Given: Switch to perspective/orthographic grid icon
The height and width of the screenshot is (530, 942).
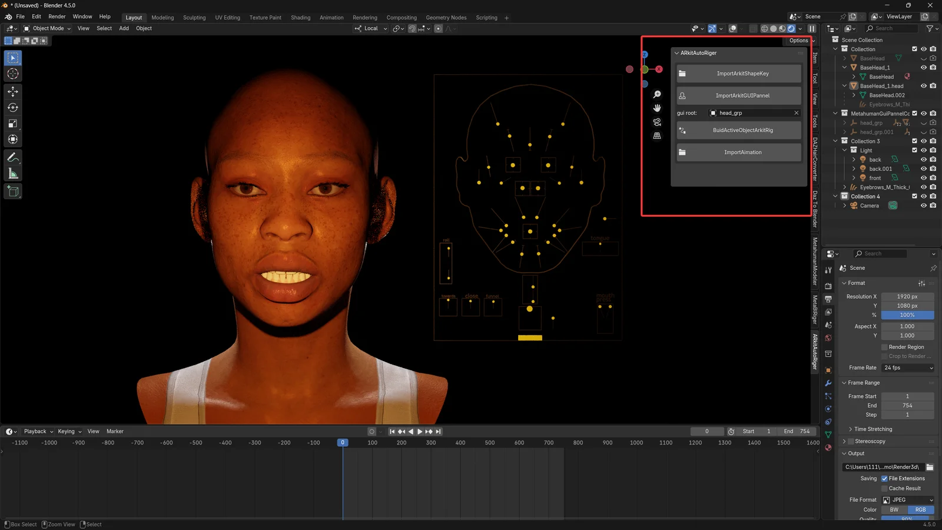Looking at the screenshot, I should pyautogui.click(x=657, y=135).
